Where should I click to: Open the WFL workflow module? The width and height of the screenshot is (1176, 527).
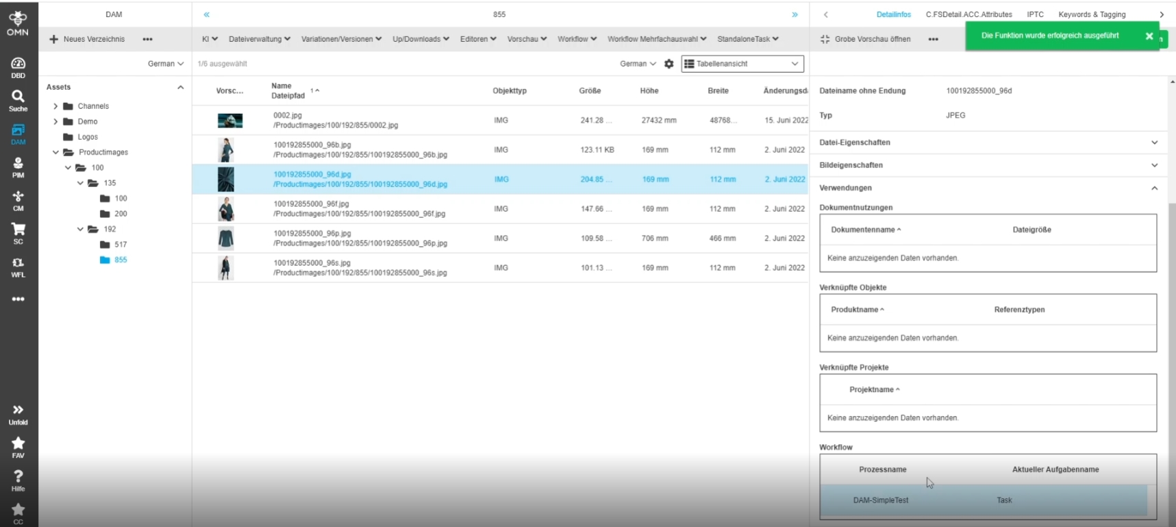[x=18, y=267]
